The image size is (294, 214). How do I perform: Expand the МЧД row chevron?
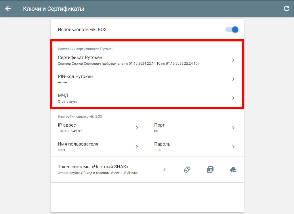[233, 98]
